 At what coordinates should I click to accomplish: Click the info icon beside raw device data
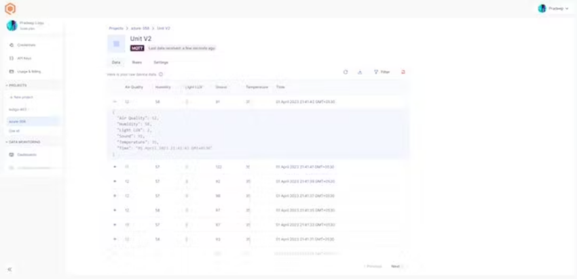click(161, 74)
